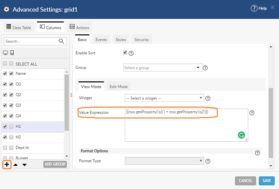Open the Select a group dropdown
This screenshot has height=189, width=279.
163,68
